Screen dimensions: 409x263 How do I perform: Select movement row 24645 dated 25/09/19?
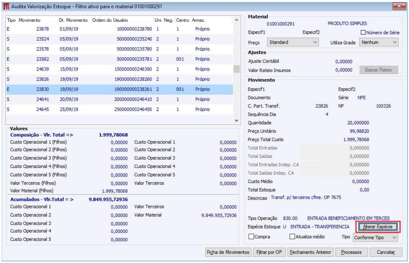[x=120, y=109]
